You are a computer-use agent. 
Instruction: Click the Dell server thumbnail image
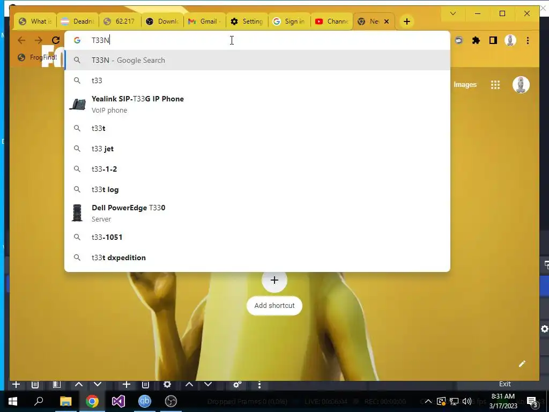(77, 213)
